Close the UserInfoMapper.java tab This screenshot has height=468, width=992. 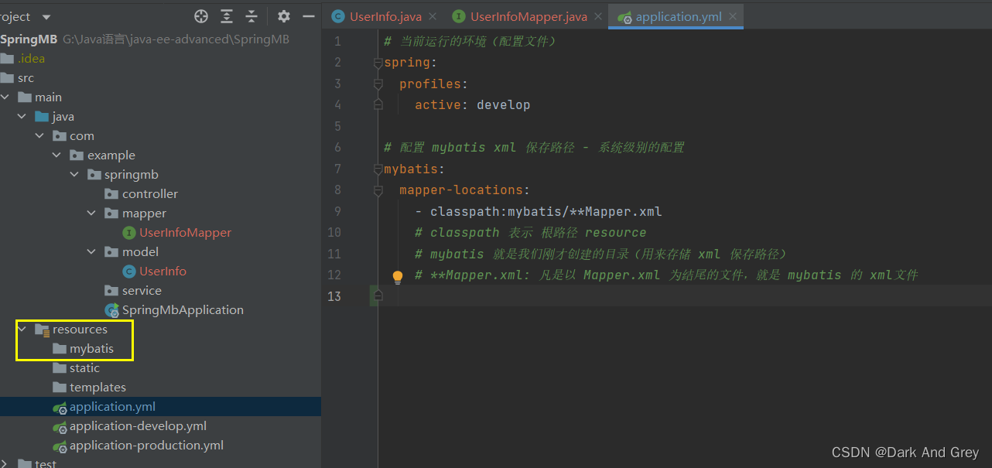(597, 16)
